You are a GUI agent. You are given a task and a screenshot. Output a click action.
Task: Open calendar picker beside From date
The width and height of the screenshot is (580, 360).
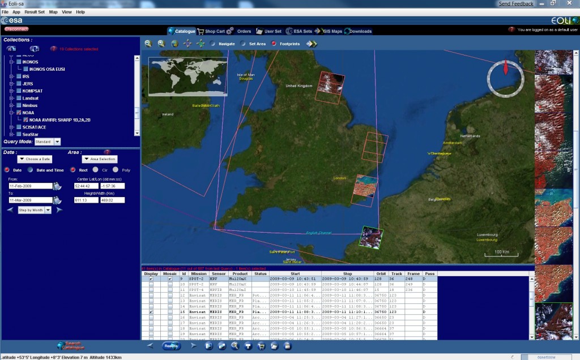pos(57,186)
